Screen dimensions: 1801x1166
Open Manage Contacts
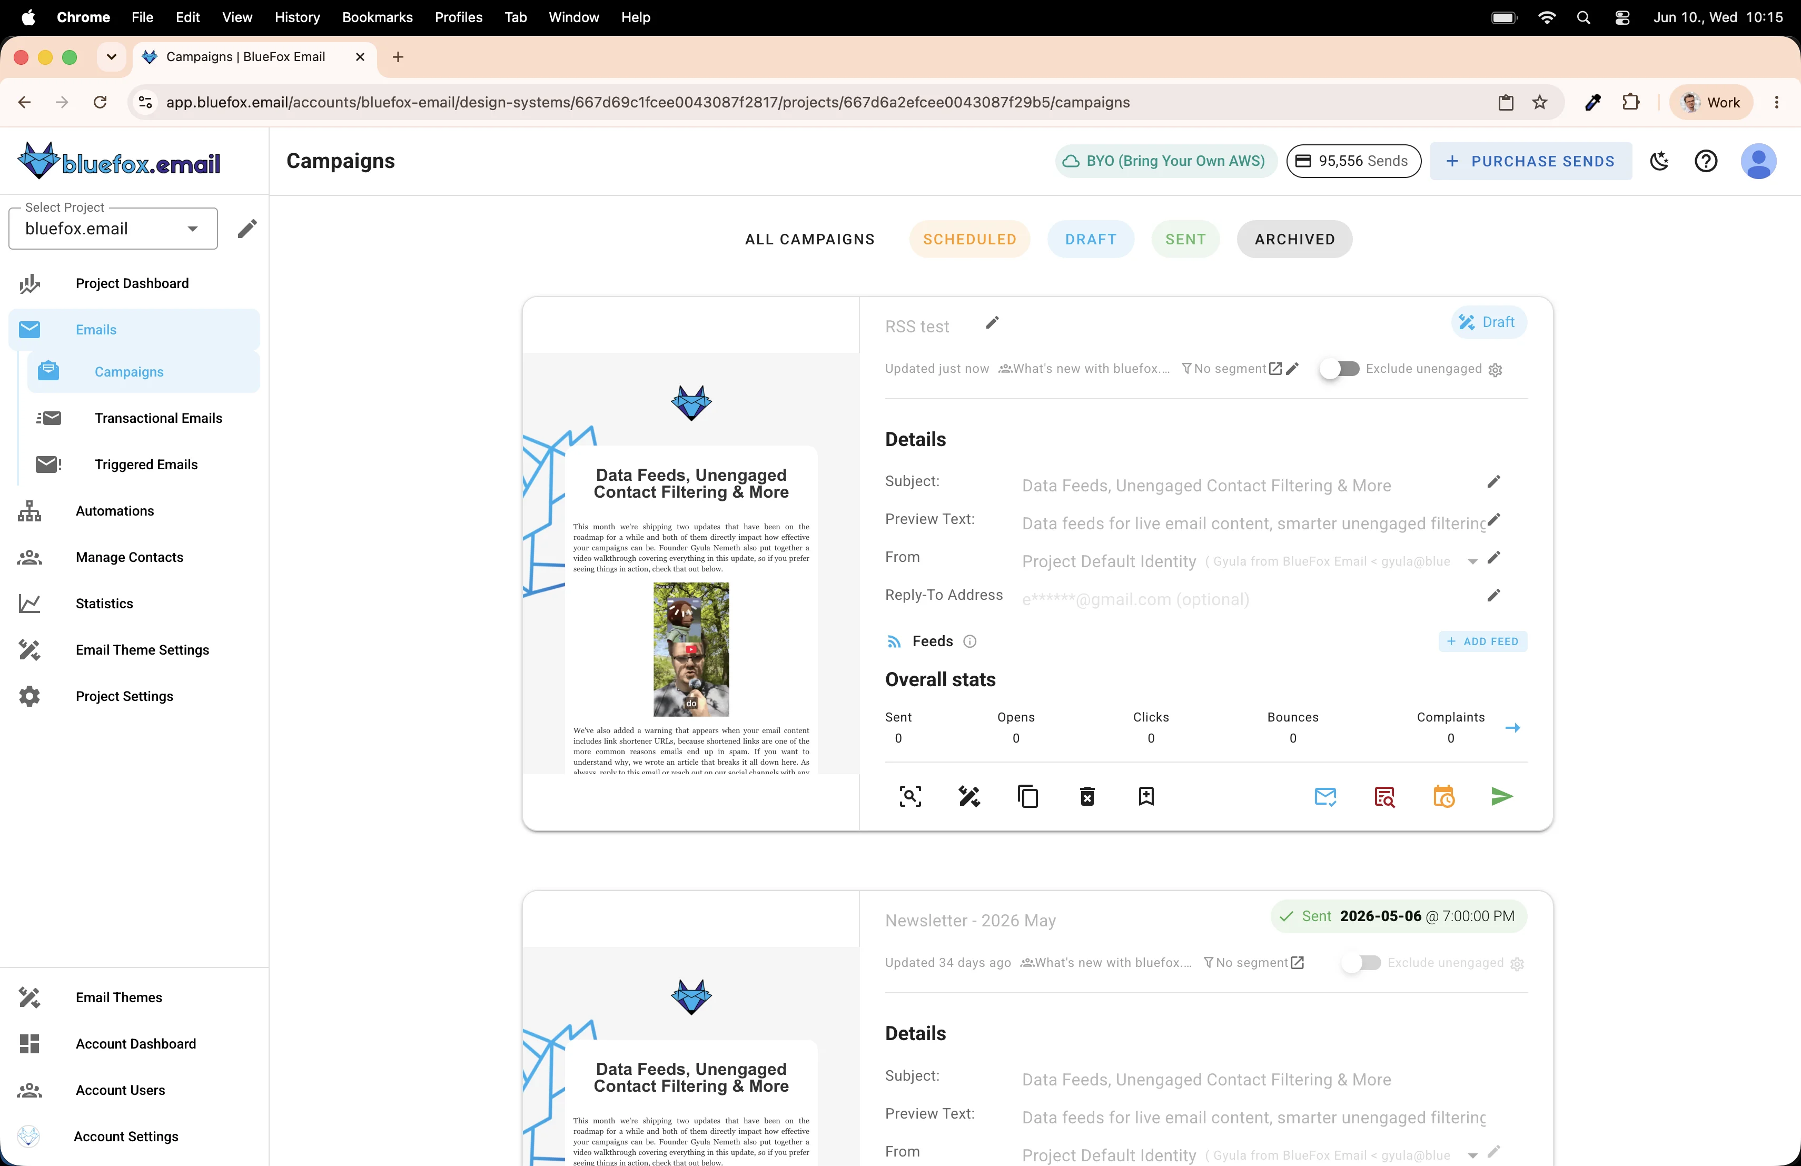pos(133,557)
